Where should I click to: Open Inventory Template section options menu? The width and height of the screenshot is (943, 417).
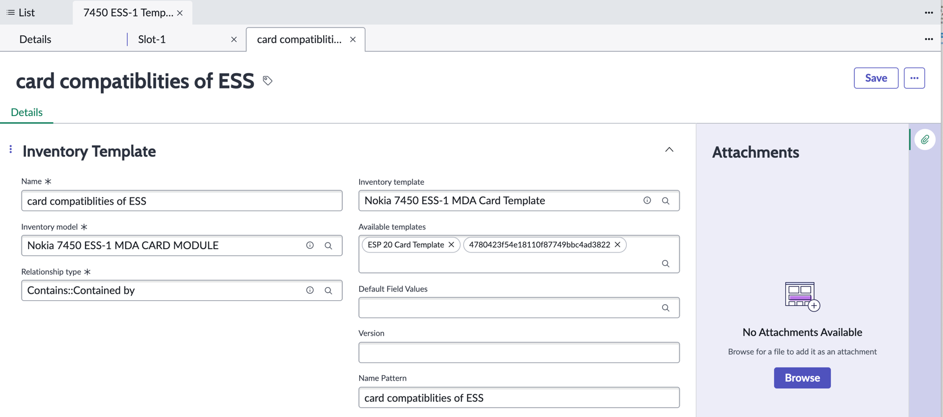click(x=10, y=150)
